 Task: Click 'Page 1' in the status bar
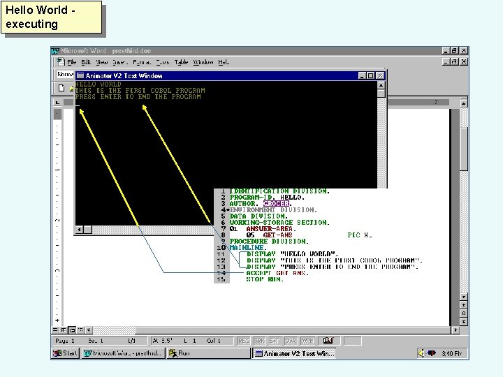(x=65, y=341)
